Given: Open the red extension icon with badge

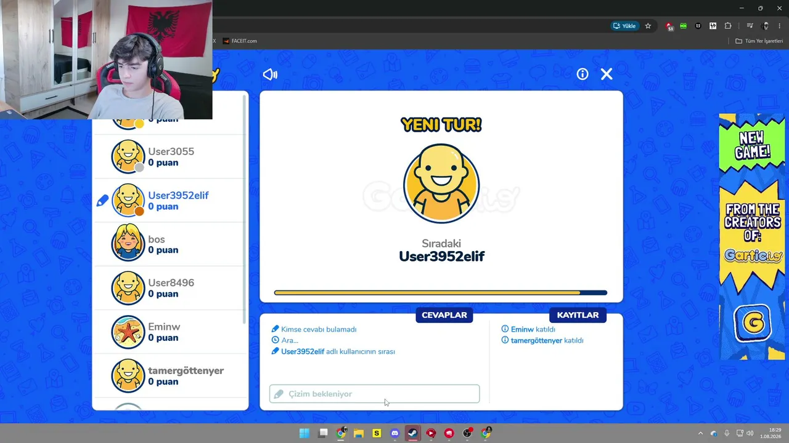Looking at the screenshot, I should pyautogui.click(x=669, y=26).
